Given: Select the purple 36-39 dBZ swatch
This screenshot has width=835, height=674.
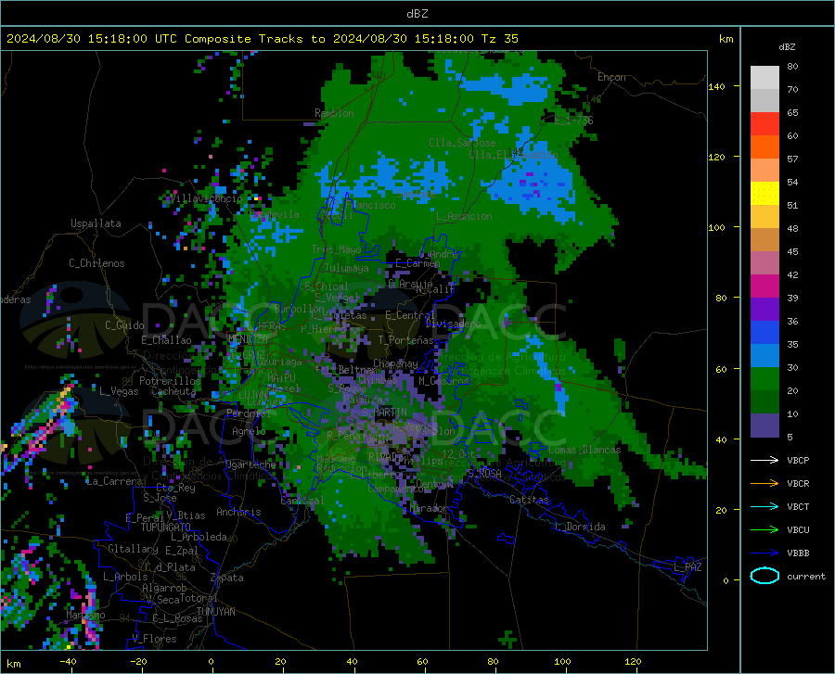Looking at the screenshot, I should pyautogui.click(x=764, y=310).
